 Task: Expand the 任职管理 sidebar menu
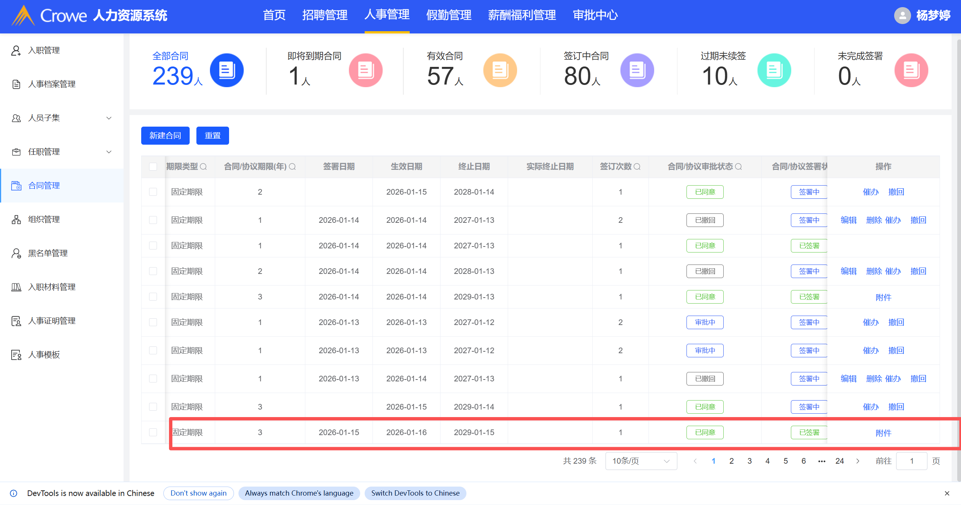click(109, 152)
